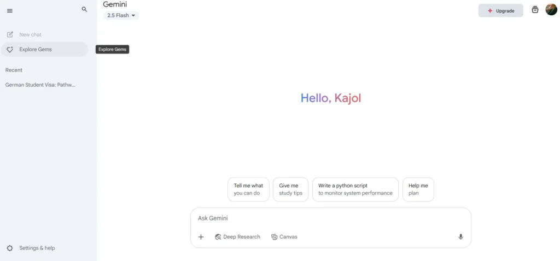Click the Upgrade button
560x261 pixels.
[501, 11]
